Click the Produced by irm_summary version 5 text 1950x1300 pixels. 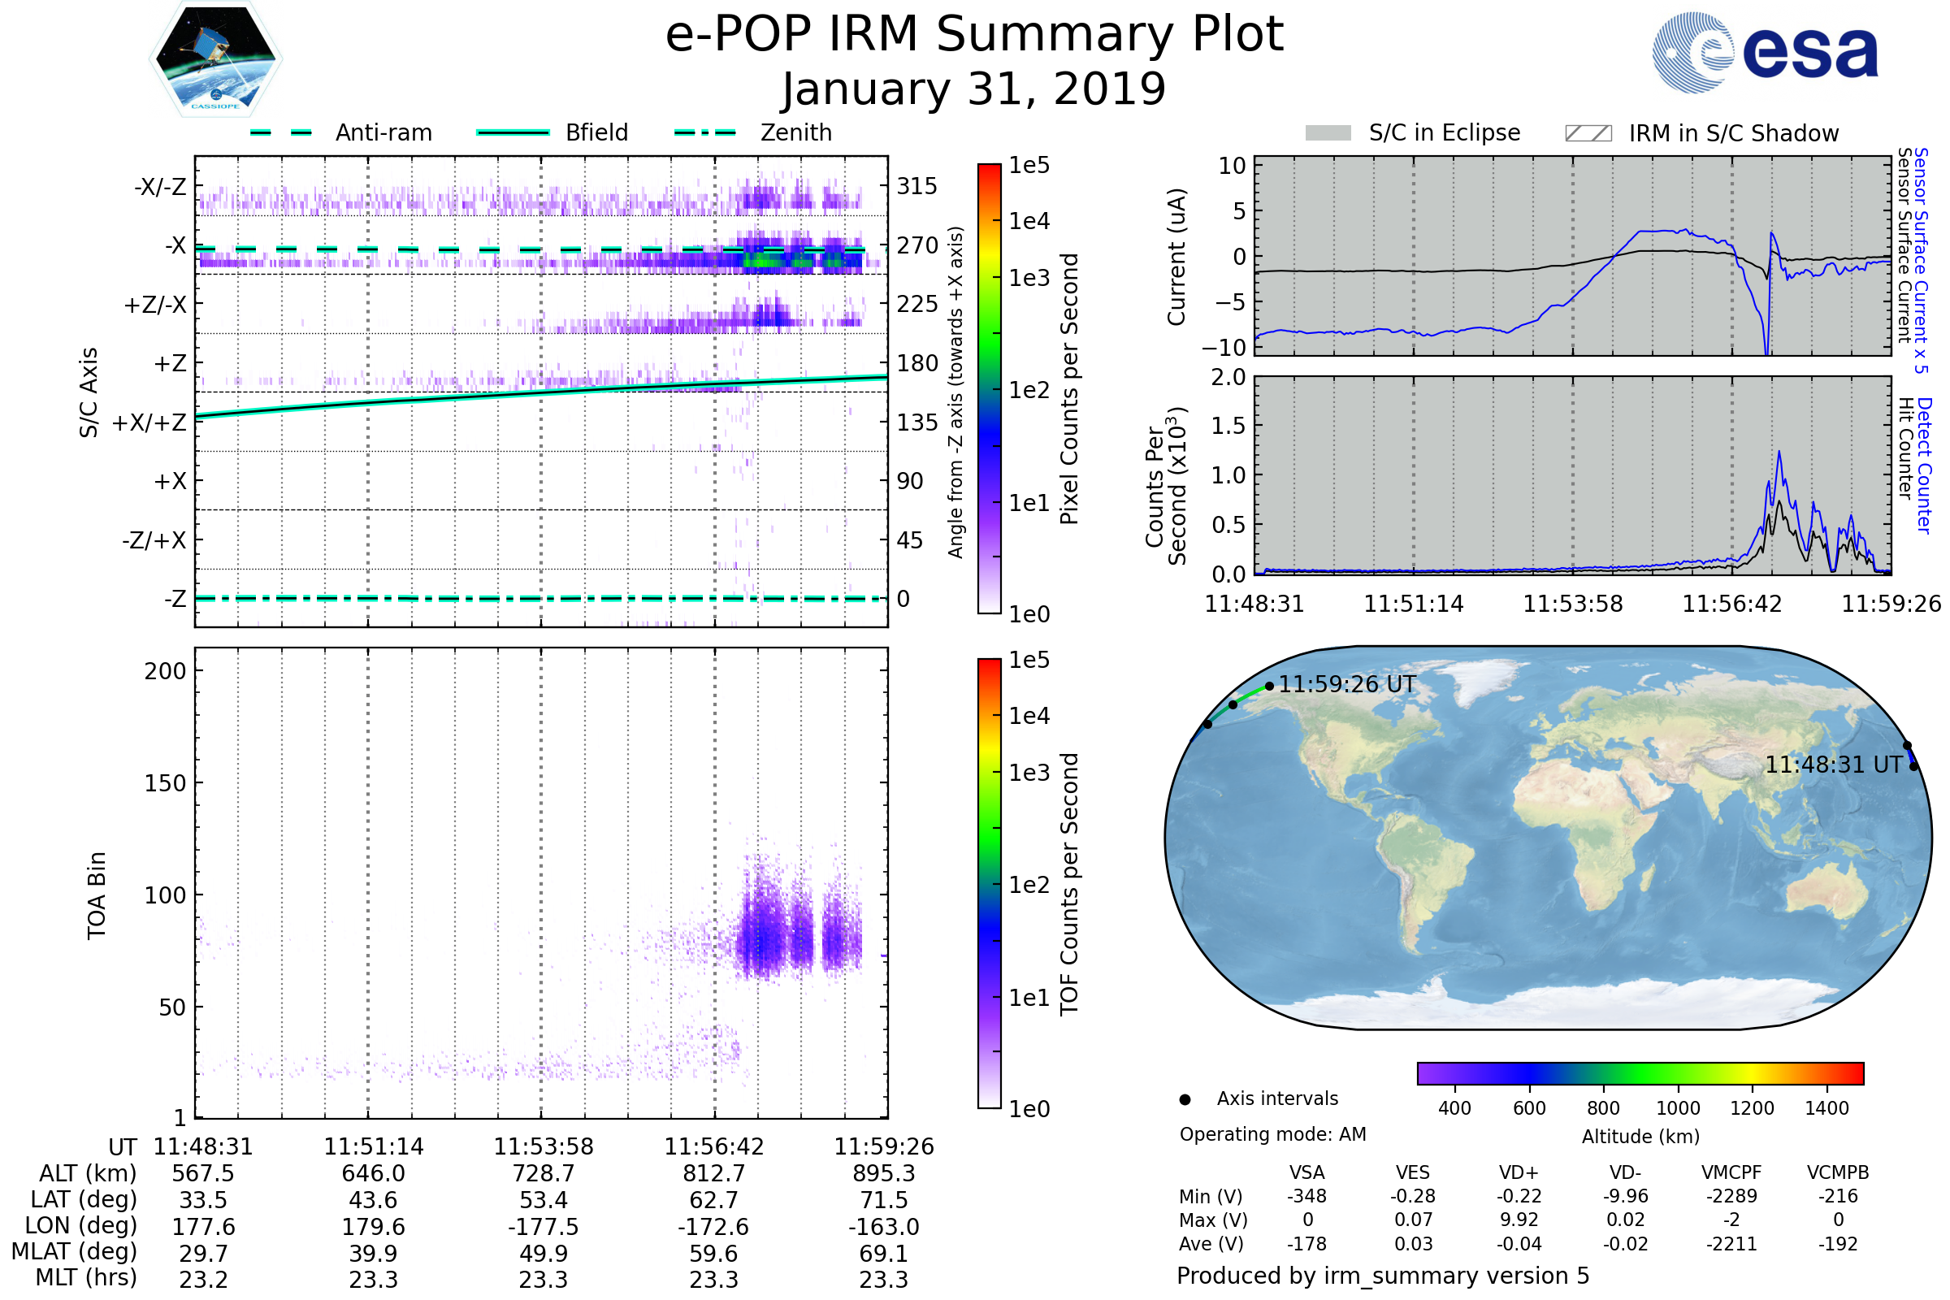[x=1383, y=1276]
